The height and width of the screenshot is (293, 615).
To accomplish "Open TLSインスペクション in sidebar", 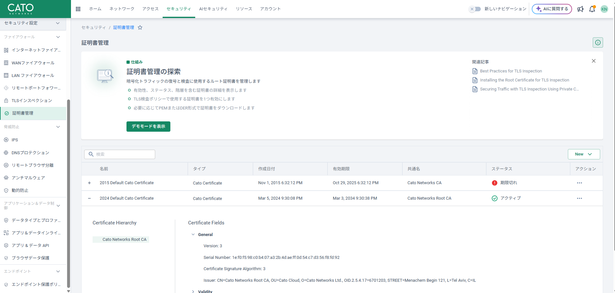I will click(x=33, y=100).
